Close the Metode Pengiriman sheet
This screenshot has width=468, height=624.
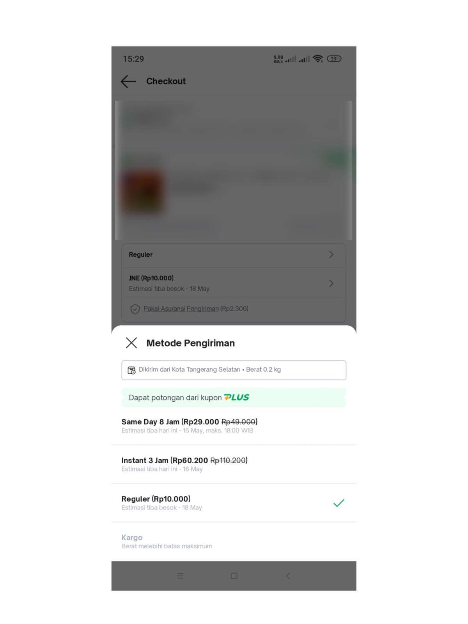131,343
